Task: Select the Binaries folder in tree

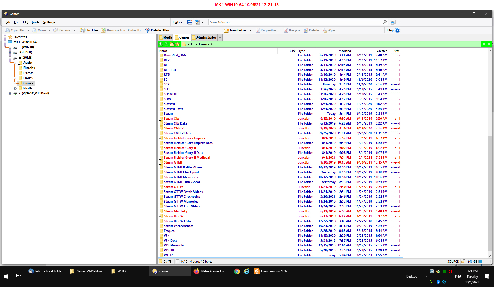Action: tap(29, 68)
